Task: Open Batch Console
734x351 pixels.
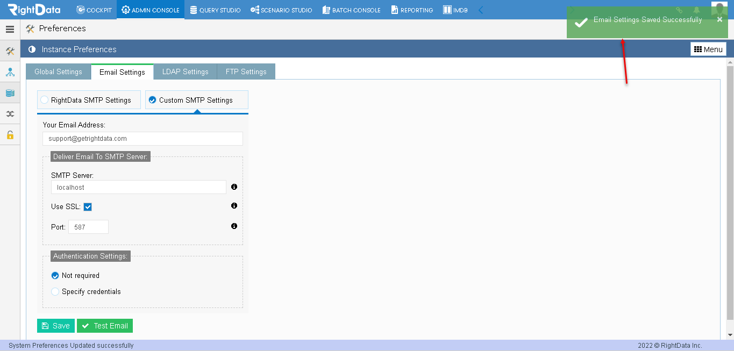Action: click(x=352, y=10)
